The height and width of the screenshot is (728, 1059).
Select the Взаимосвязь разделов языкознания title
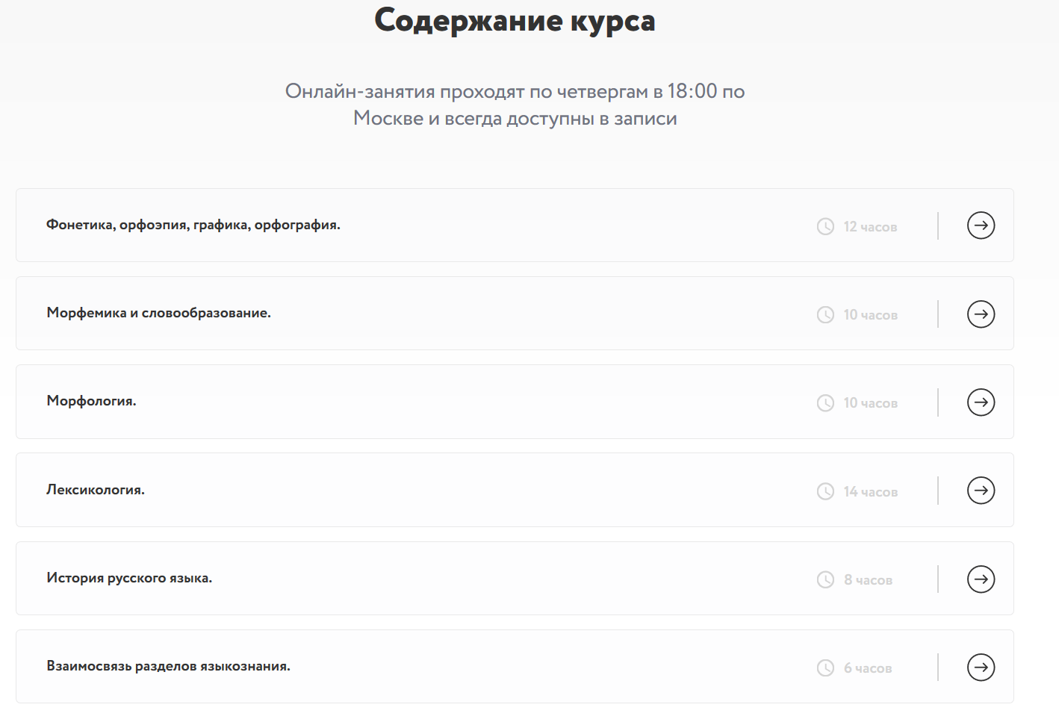[168, 666]
